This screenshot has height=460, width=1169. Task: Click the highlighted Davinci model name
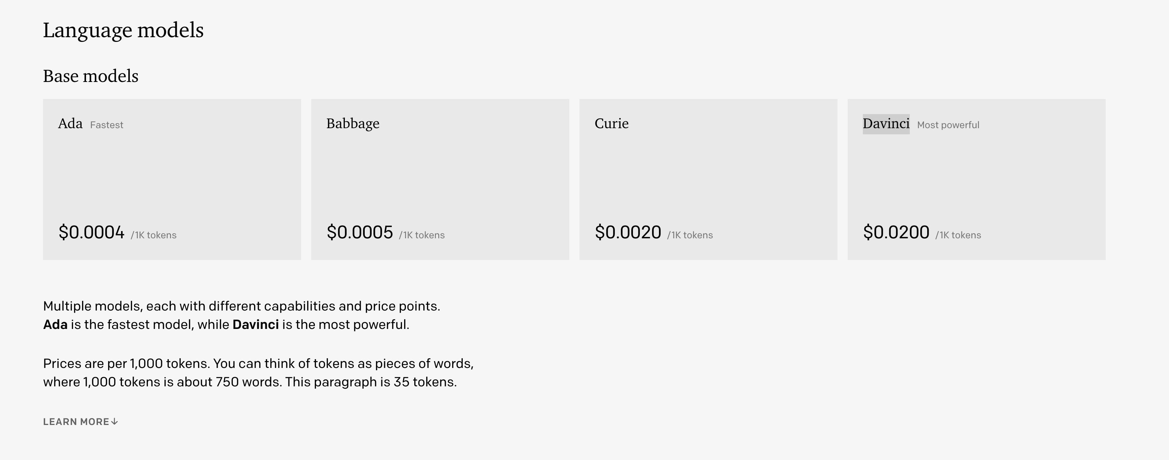[x=886, y=124]
